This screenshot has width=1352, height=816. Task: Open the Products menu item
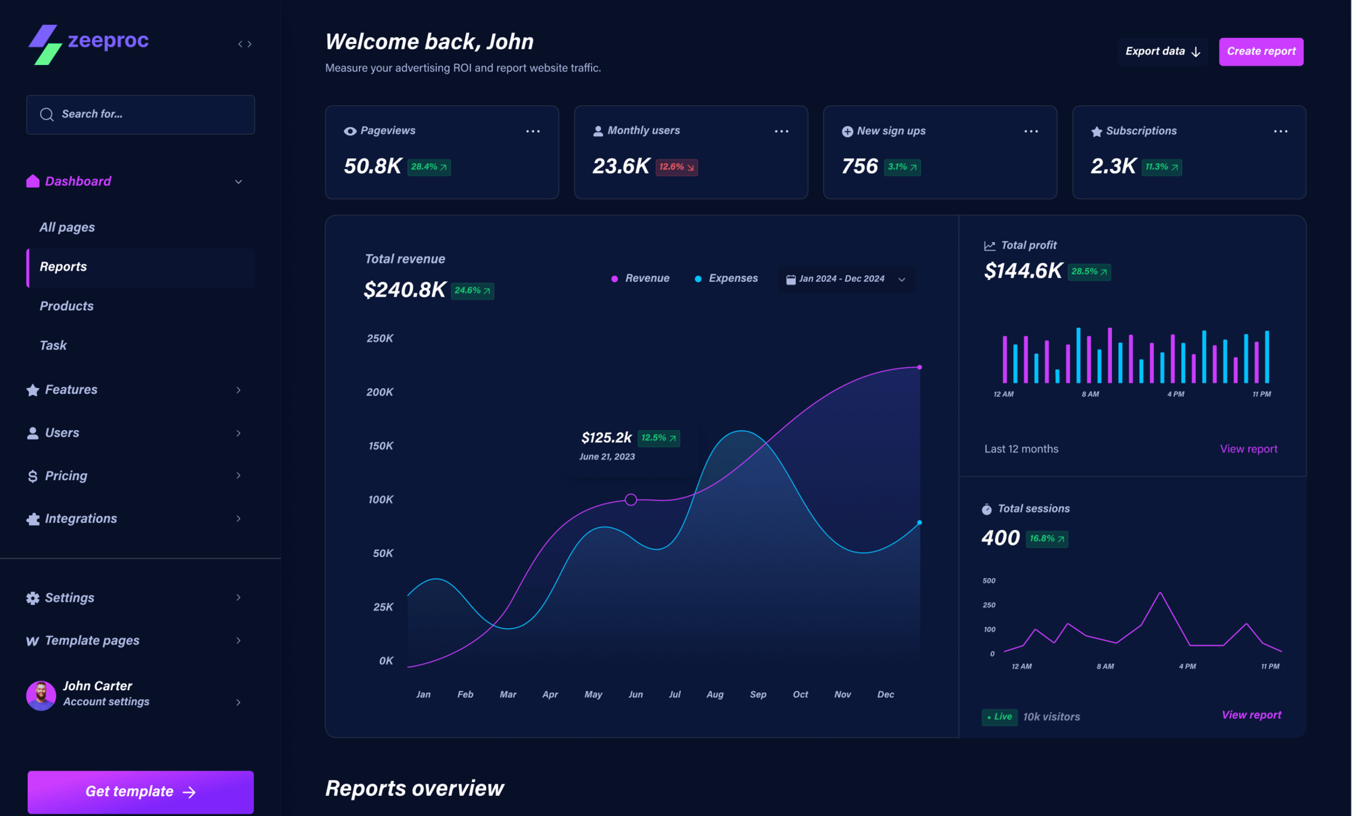[66, 306]
